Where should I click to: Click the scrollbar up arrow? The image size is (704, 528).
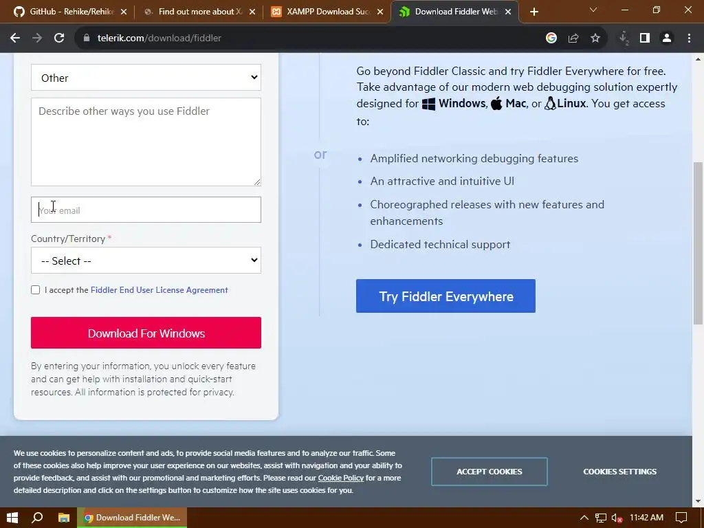698,58
